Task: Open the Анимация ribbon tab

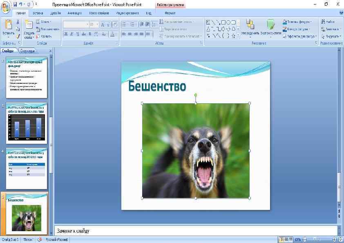Action: coord(75,13)
